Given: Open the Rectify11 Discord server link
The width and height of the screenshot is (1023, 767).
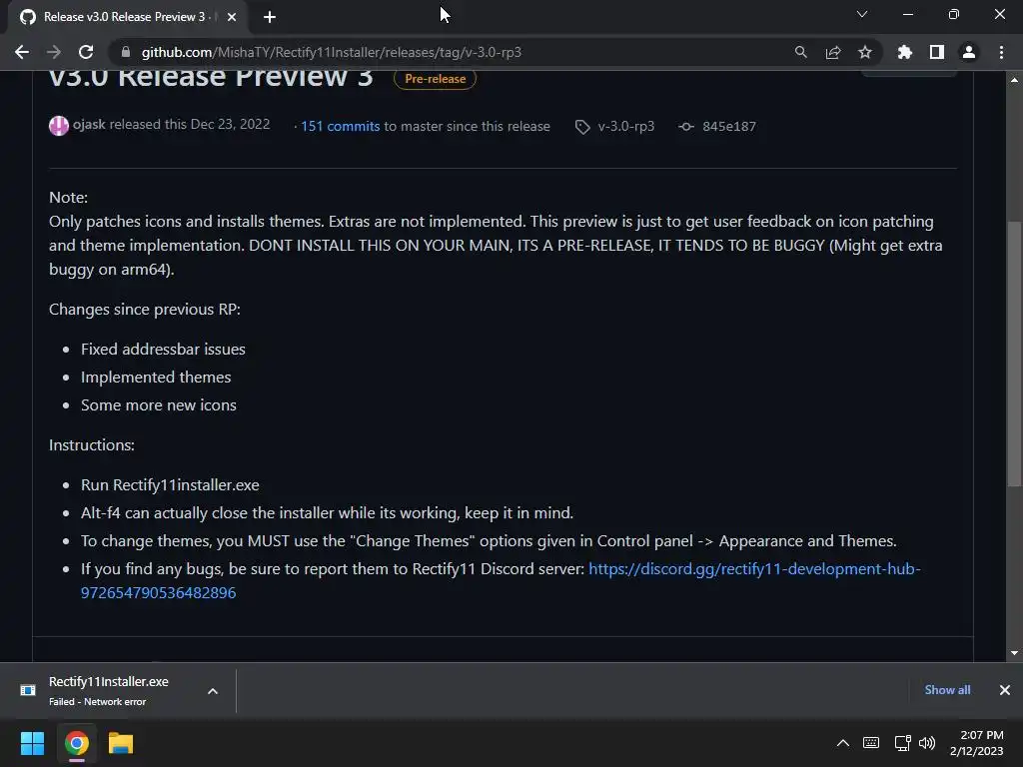Looking at the screenshot, I should click(x=501, y=580).
